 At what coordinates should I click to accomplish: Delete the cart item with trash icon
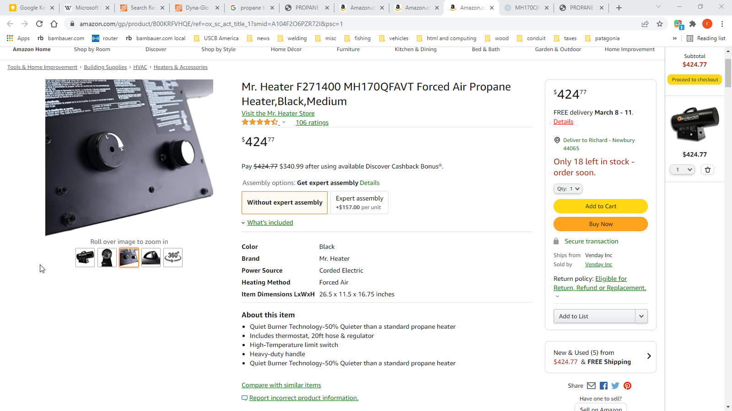coord(708,170)
